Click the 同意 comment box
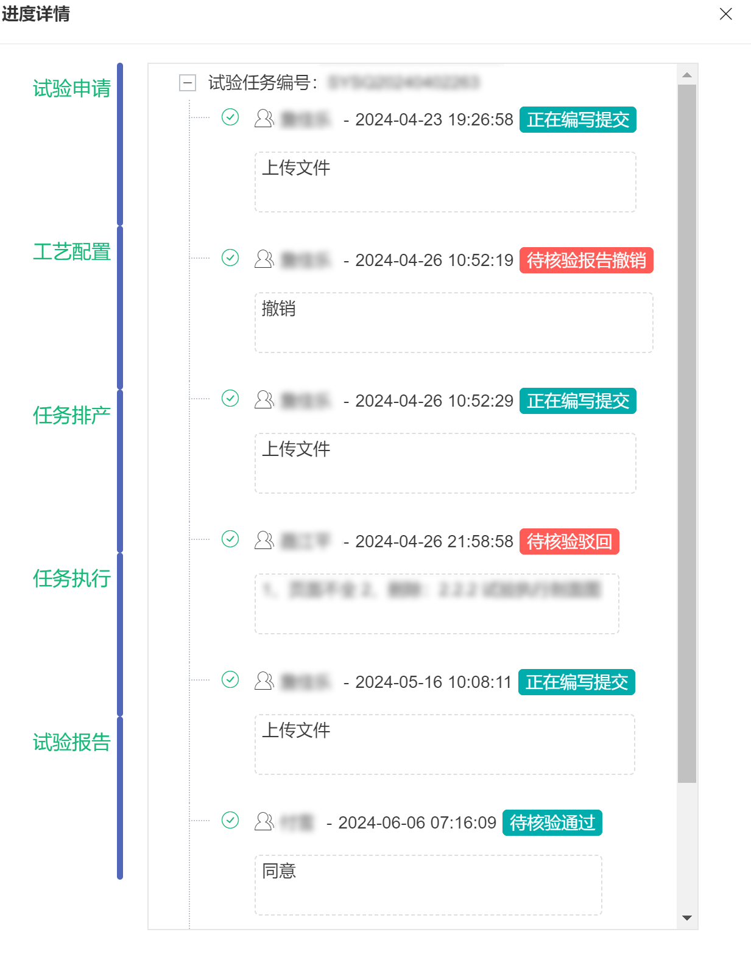 (x=428, y=885)
